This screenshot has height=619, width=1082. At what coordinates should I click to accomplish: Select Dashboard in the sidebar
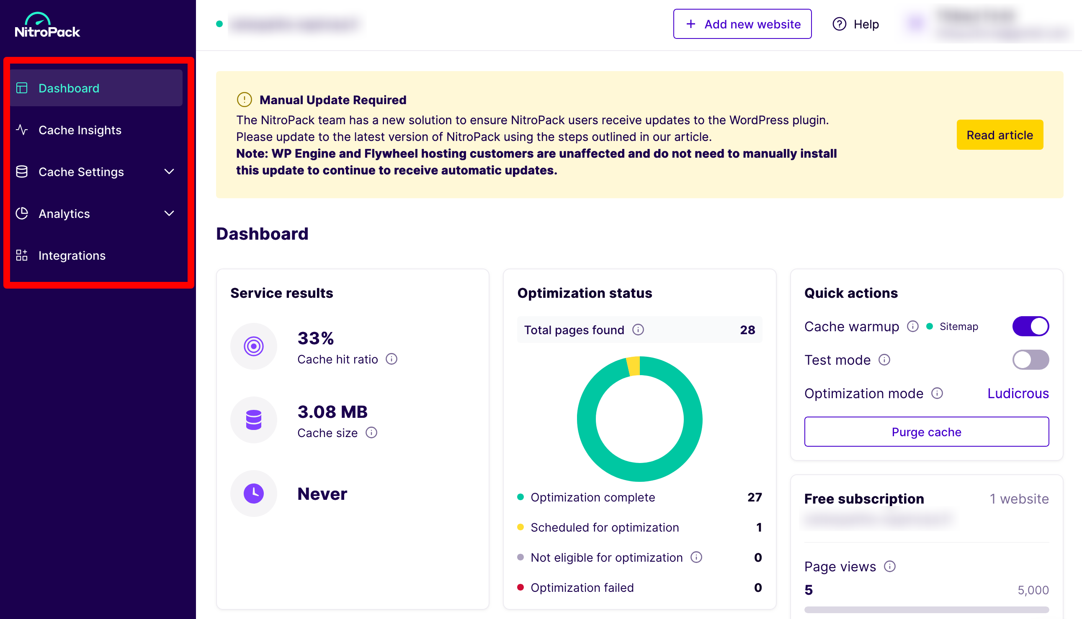click(x=69, y=88)
